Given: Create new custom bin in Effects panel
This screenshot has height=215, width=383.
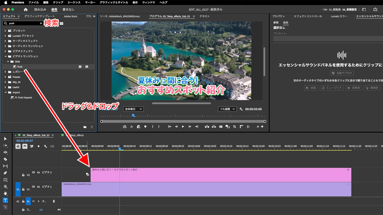Looking at the screenshot, I should 85,127.
